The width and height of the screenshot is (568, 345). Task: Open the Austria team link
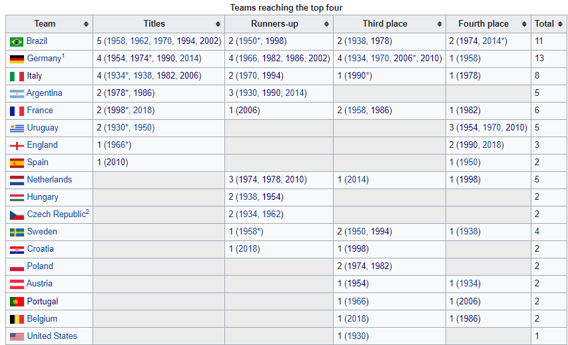(39, 284)
